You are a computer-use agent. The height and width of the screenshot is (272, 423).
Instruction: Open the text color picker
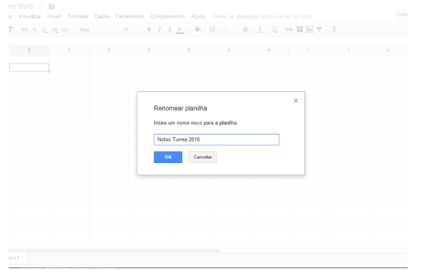coord(180,29)
